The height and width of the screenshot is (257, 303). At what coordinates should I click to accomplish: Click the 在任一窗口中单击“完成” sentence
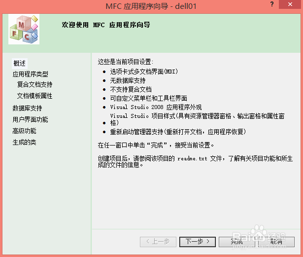(156, 145)
